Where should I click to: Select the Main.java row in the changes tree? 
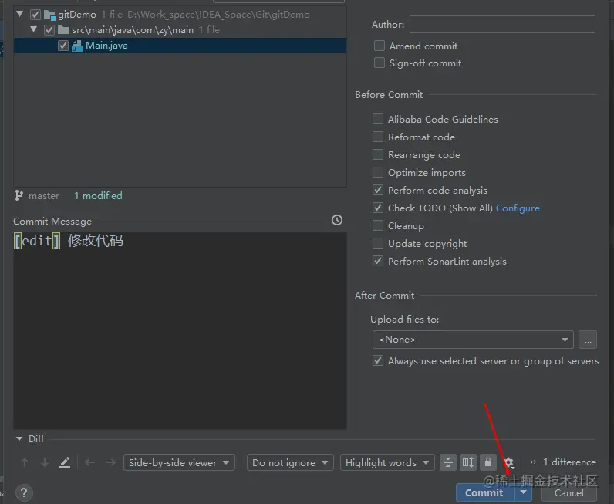(x=180, y=46)
